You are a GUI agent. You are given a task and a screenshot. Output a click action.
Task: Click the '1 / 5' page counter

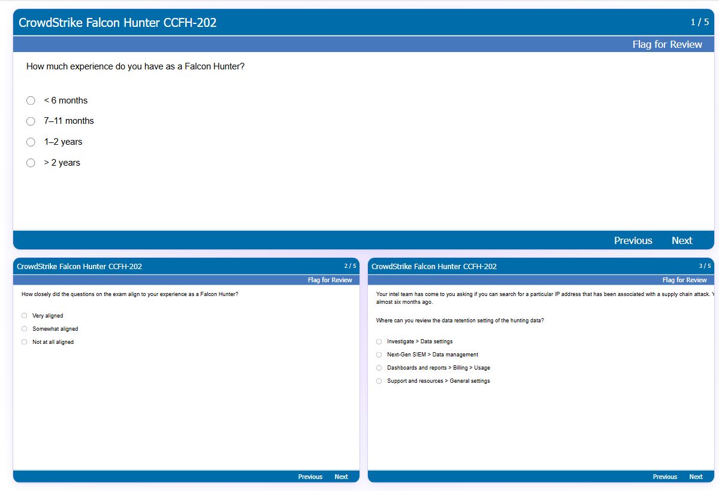tap(699, 22)
